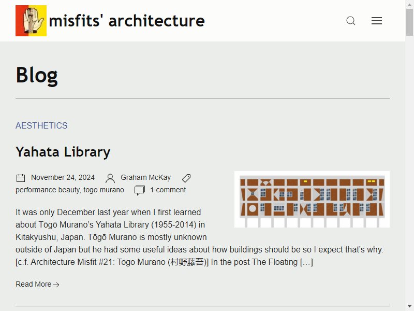414x311 pixels.
Task: Open the Yahata Library facade thumbnail
Action: pyautogui.click(x=312, y=199)
